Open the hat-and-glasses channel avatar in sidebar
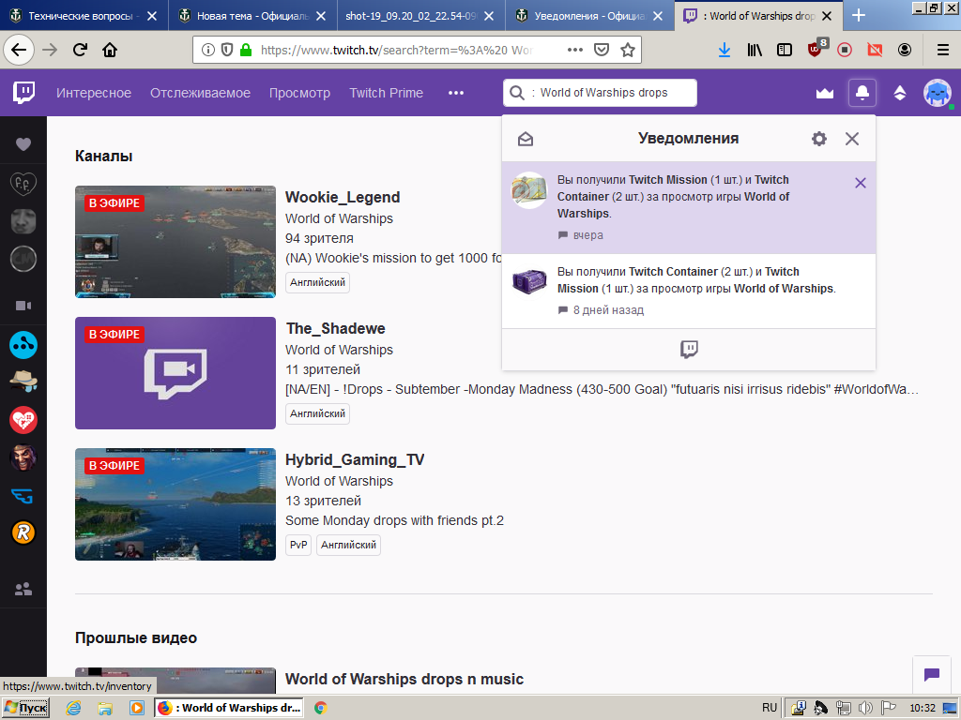The width and height of the screenshot is (961, 720). coord(23,382)
